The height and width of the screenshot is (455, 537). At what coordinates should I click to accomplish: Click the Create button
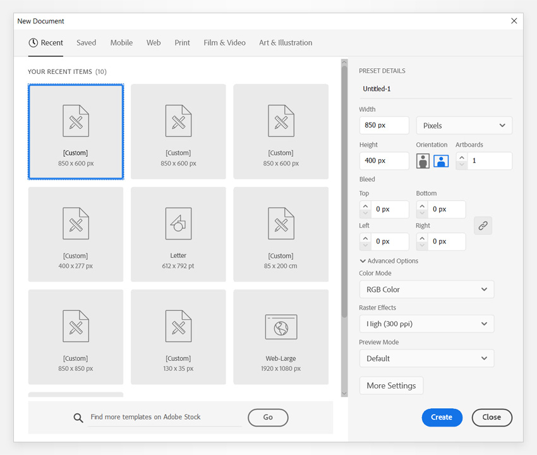coord(442,418)
